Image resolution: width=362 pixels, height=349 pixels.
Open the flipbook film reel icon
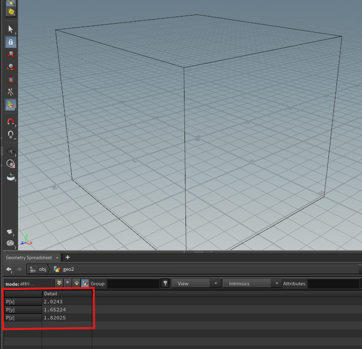tap(10, 243)
